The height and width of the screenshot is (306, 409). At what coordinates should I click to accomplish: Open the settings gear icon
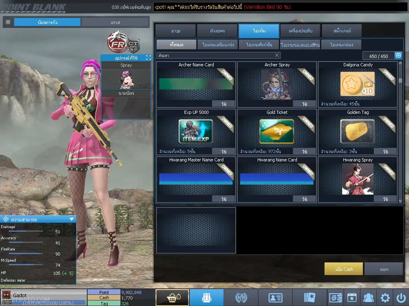pyautogui.click(x=385, y=298)
